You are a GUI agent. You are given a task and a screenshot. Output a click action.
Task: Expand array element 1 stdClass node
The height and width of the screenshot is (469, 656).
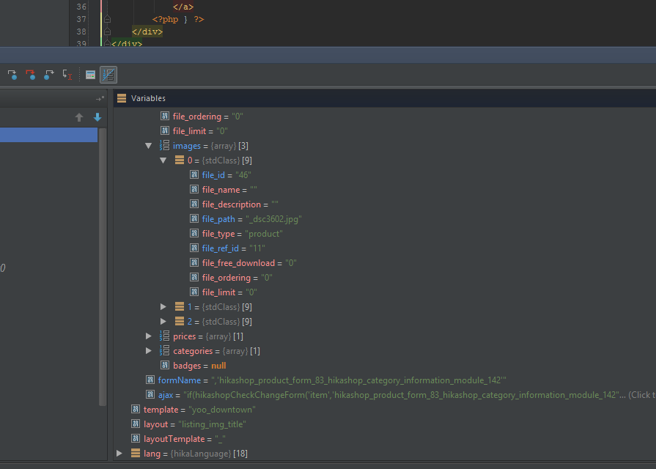[x=163, y=307]
